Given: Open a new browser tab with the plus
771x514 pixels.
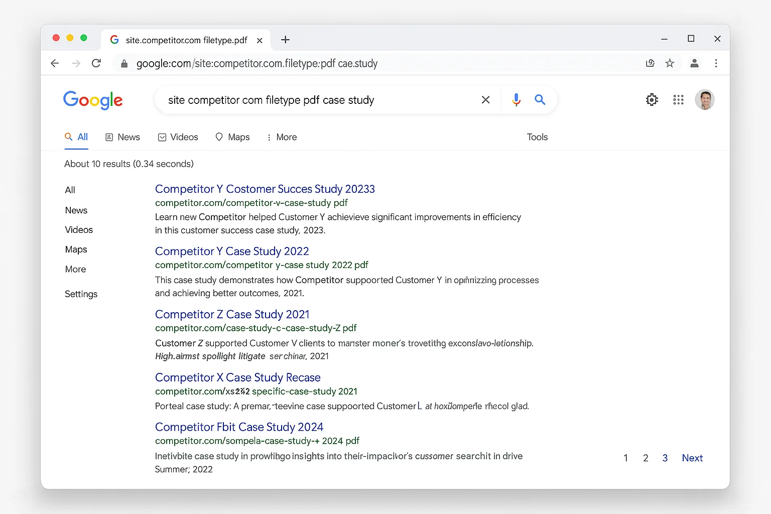Looking at the screenshot, I should (286, 40).
